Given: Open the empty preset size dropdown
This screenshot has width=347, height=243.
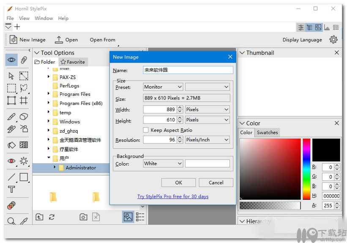Looking at the screenshot, I should 208,87.
